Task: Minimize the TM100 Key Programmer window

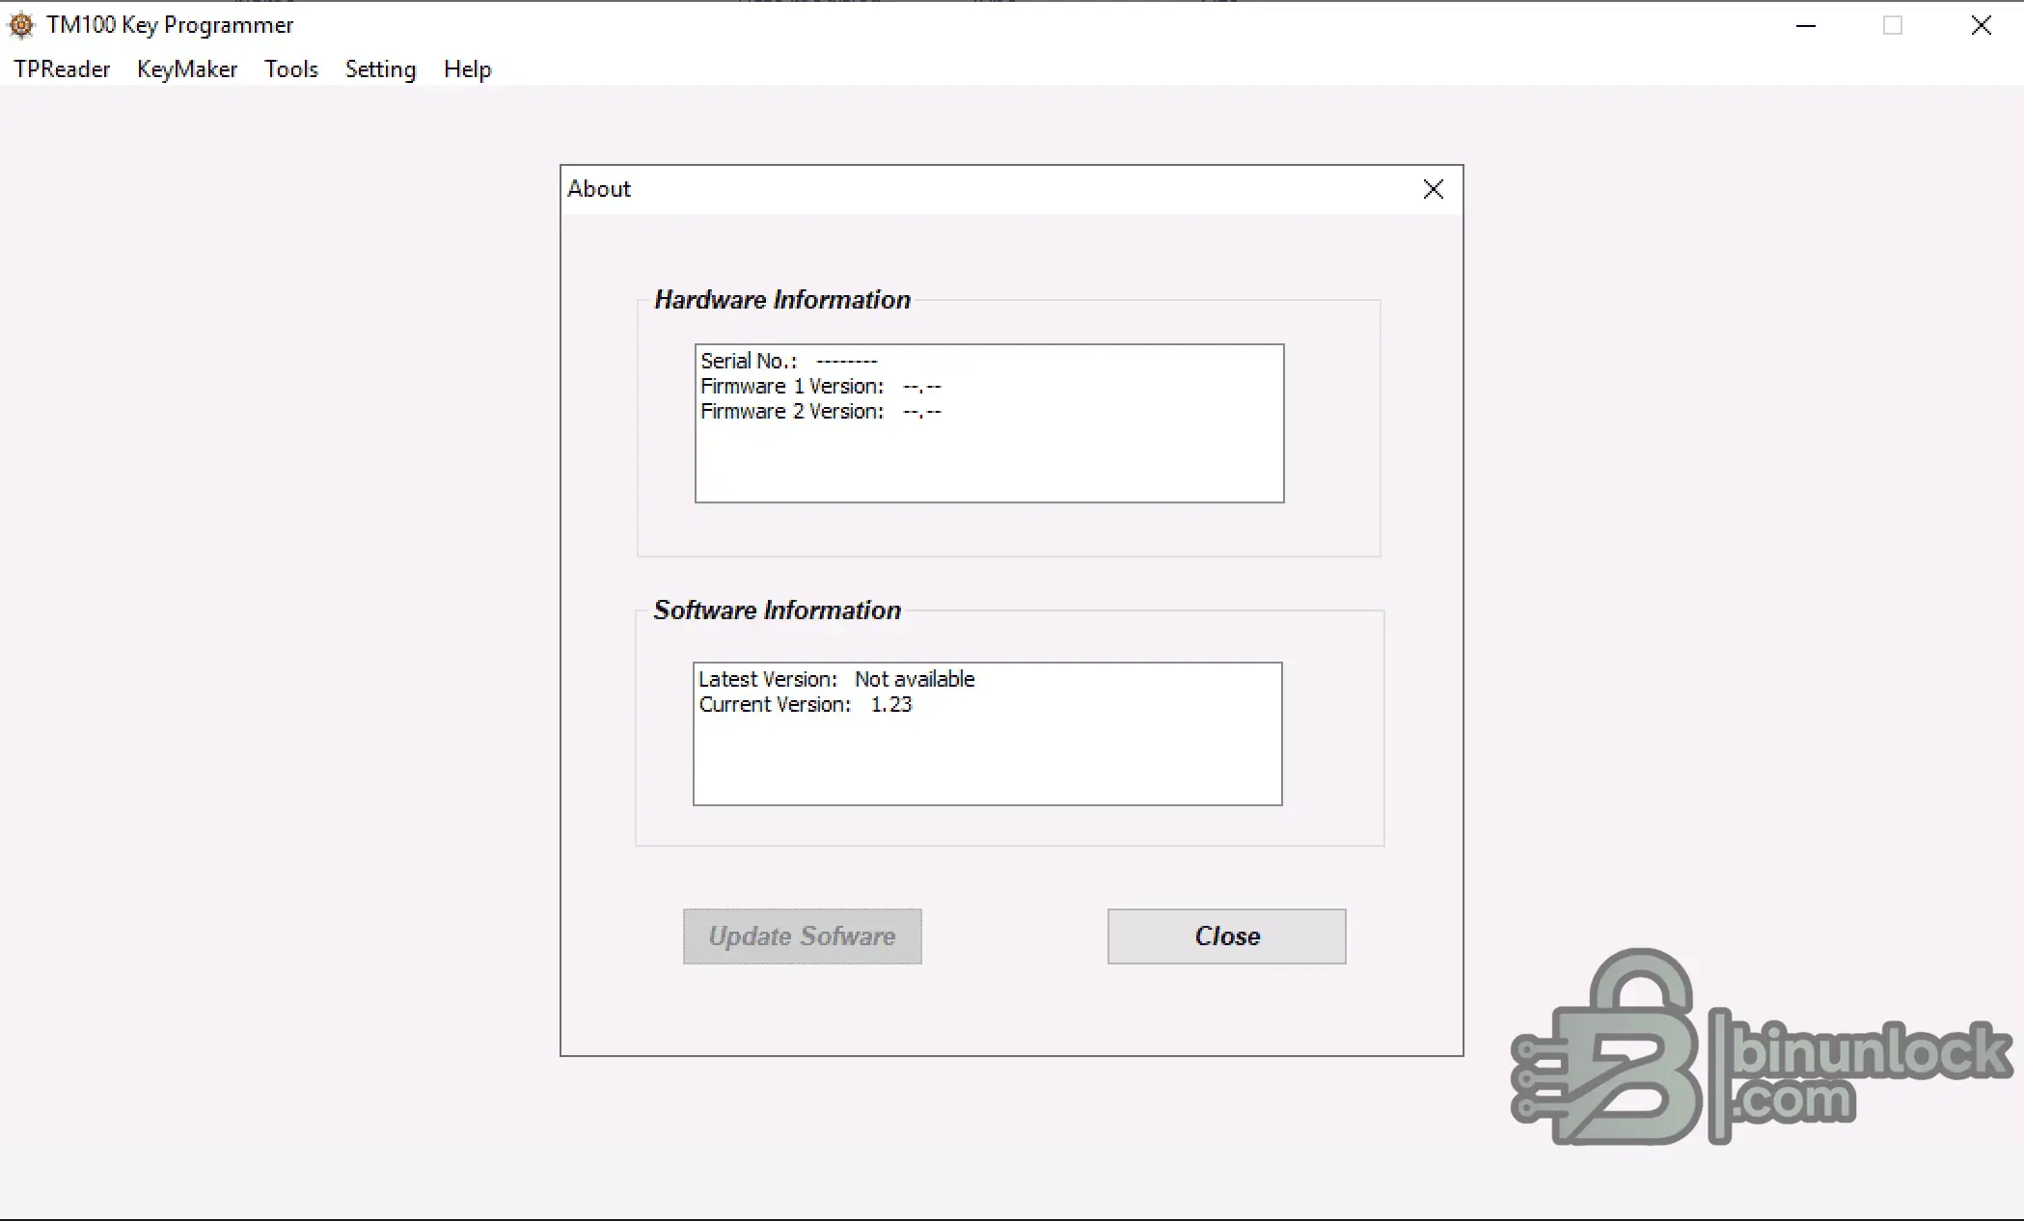Action: [x=1806, y=25]
